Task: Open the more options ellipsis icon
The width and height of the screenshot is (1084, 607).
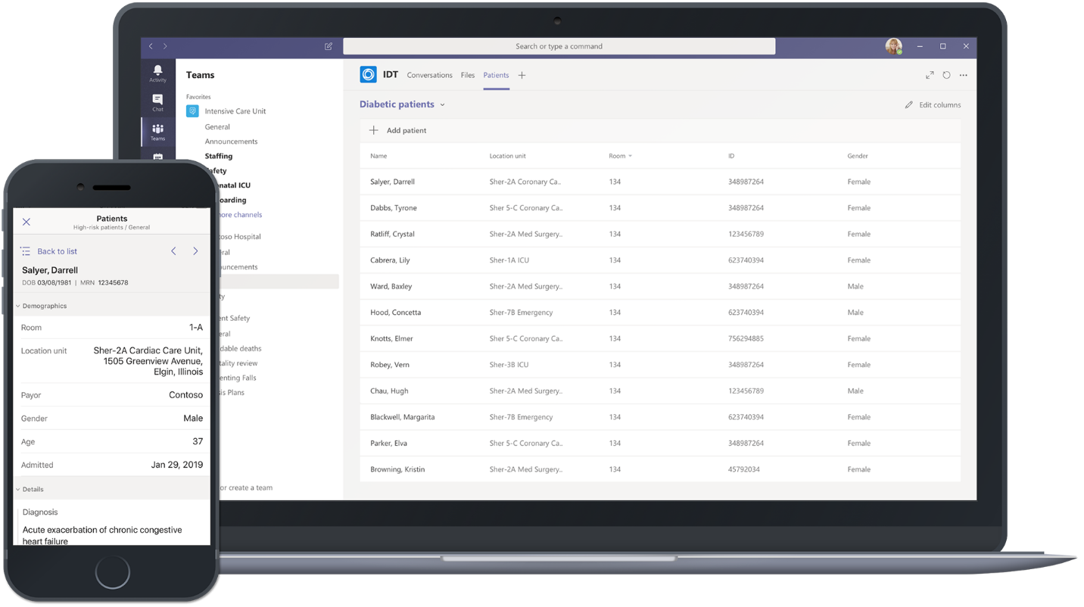Action: point(964,75)
